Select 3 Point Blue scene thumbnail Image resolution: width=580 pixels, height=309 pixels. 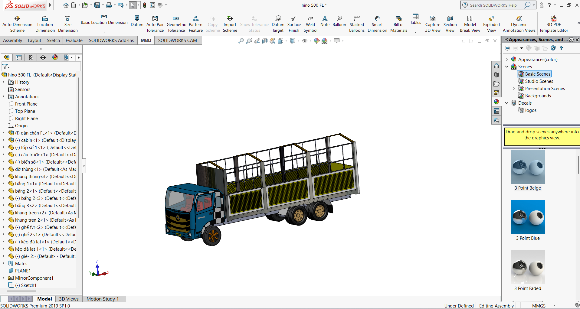(x=528, y=217)
